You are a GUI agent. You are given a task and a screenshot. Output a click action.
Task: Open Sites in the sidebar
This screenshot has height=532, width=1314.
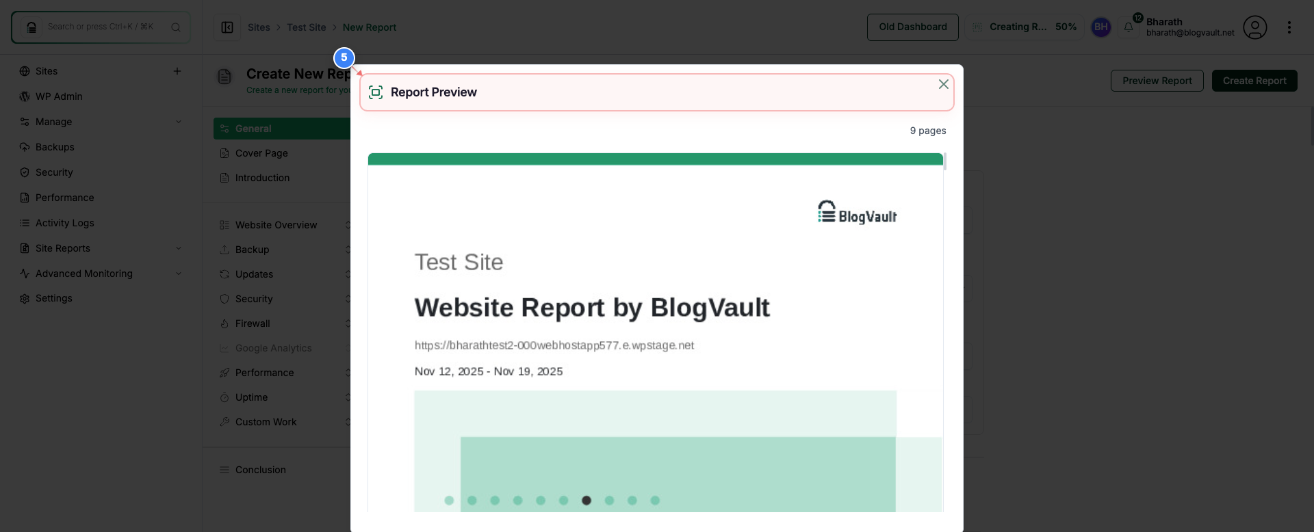click(47, 71)
